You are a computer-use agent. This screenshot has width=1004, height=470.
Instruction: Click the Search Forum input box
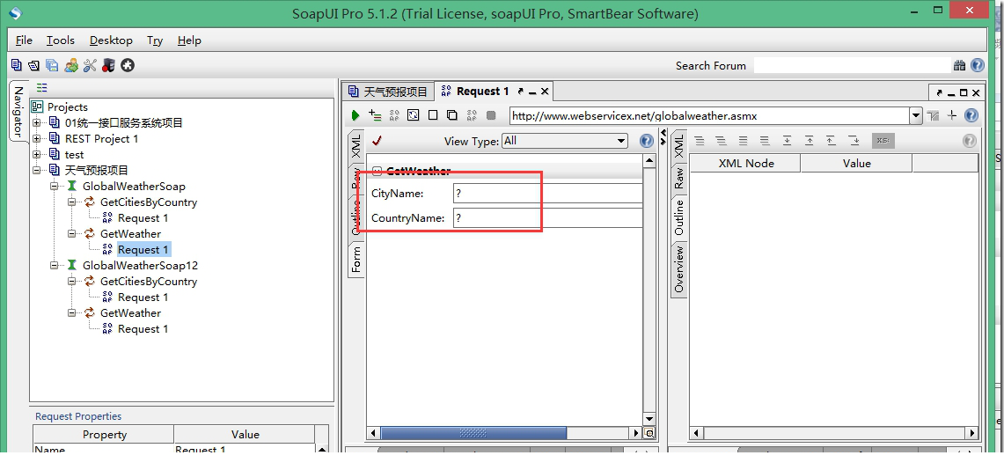[853, 65]
